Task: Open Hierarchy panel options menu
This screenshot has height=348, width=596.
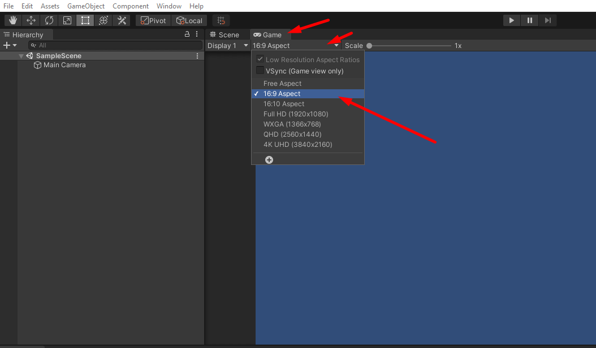Action: coord(197,34)
